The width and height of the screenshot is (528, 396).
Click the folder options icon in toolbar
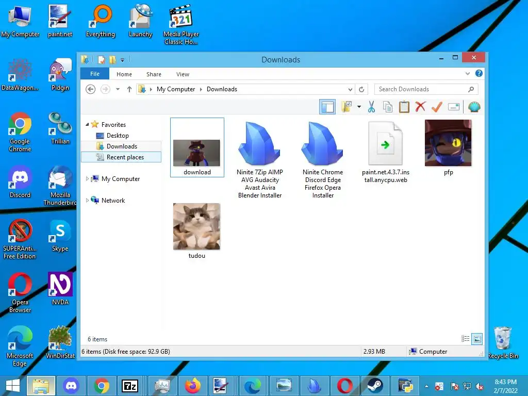346,107
